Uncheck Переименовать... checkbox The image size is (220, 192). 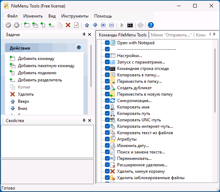[x=107, y=158]
